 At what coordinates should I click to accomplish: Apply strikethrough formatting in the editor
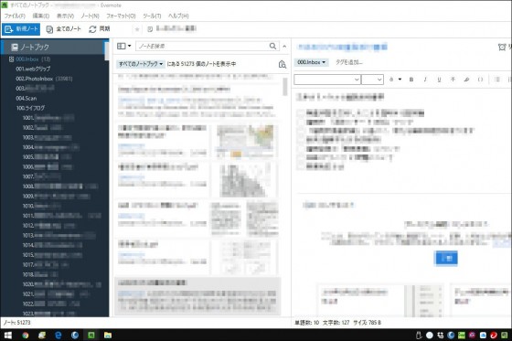[x=453, y=80]
